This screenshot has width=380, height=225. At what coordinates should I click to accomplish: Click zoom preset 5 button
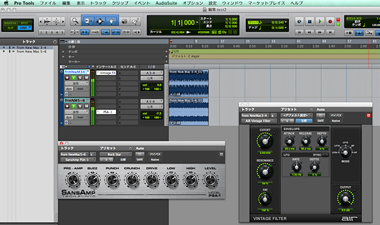coord(63,32)
